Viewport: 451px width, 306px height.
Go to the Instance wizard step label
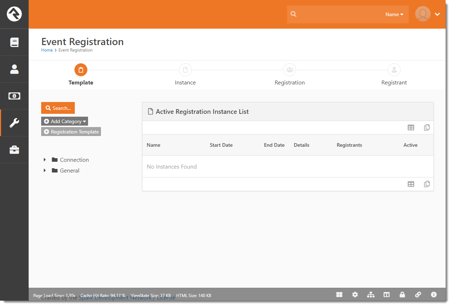pos(185,83)
